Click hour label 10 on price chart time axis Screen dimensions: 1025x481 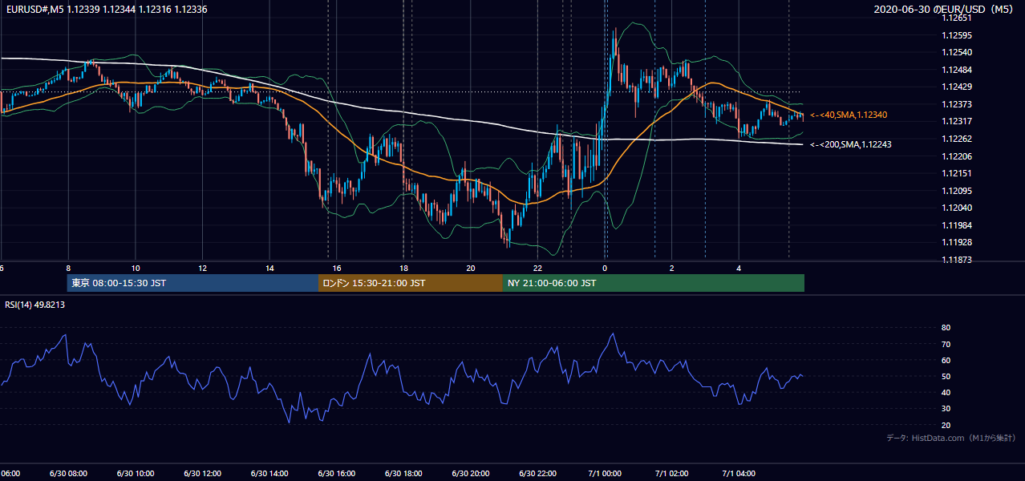136,268
